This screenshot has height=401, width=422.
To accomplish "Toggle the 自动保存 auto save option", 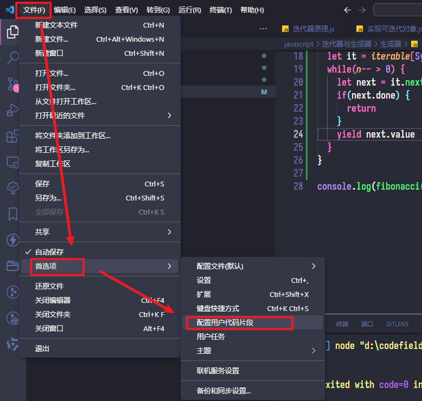I will [x=49, y=252].
